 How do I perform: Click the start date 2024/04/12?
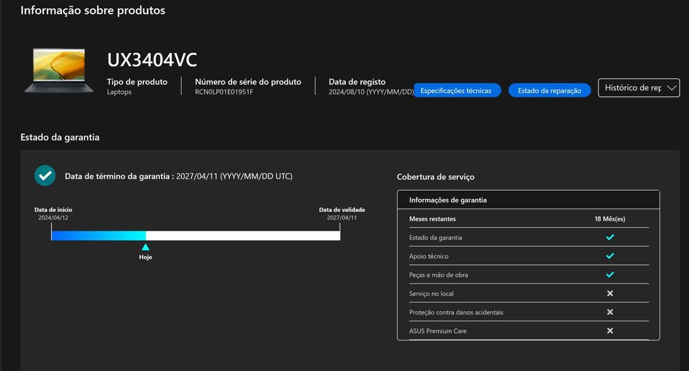[x=53, y=218]
